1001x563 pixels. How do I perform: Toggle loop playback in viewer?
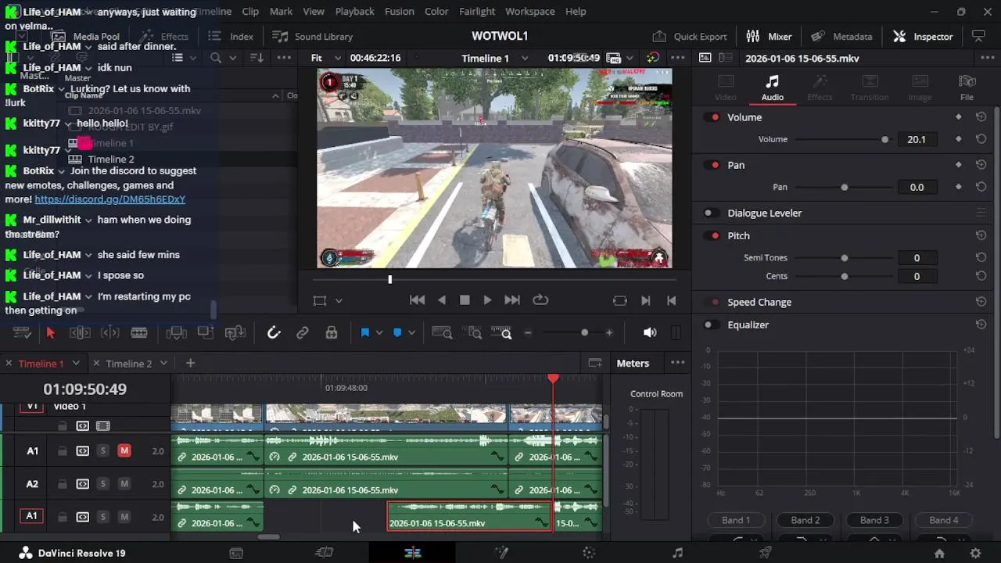[x=540, y=300]
